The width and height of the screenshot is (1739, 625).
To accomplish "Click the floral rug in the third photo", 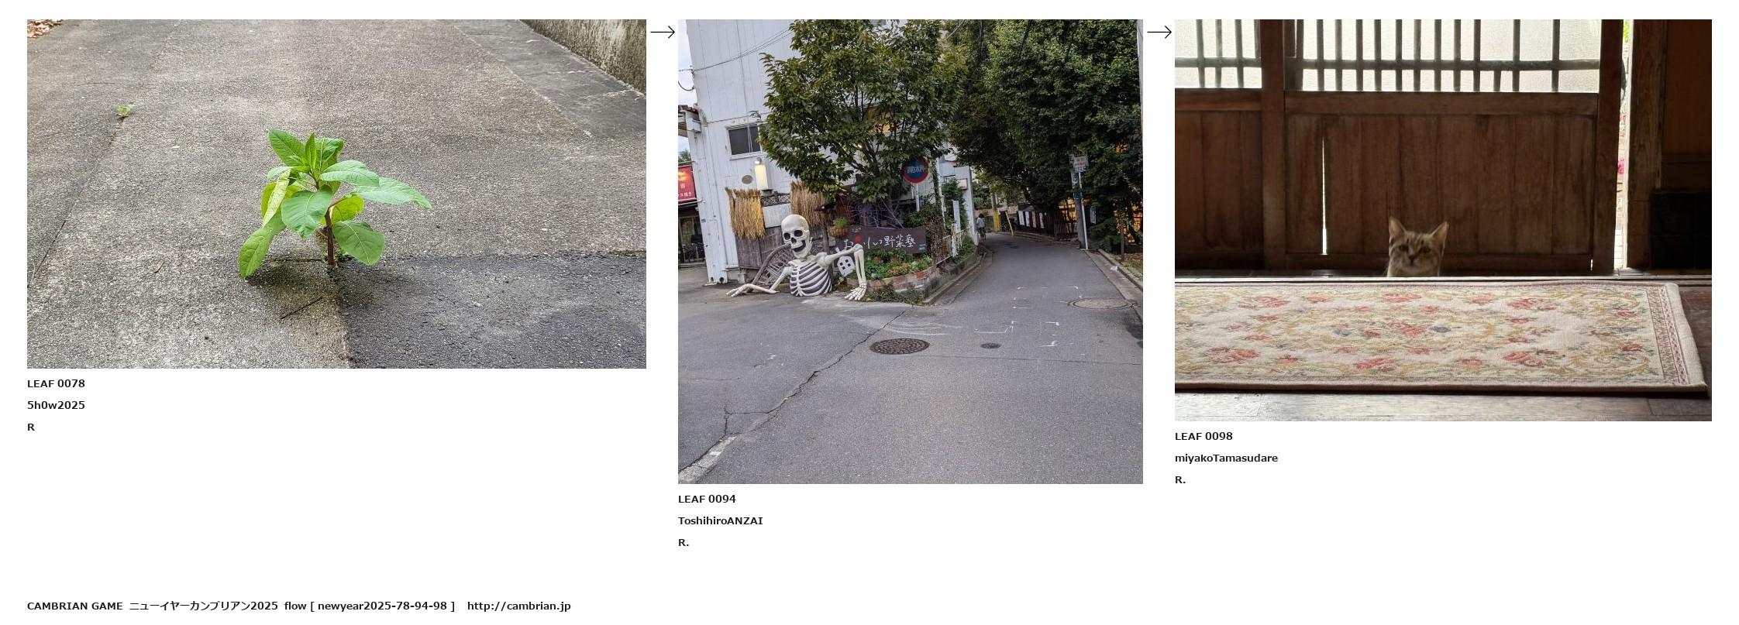I will [x=1441, y=335].
